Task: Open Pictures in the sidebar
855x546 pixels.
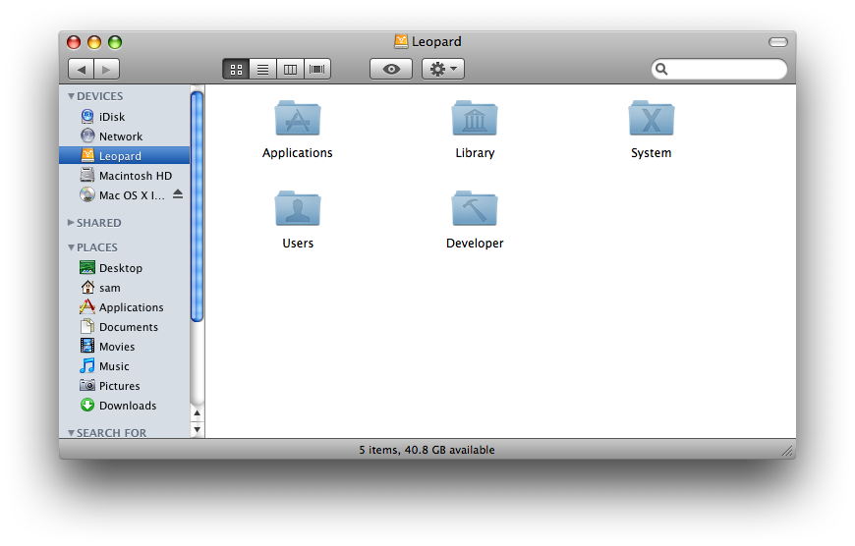Action: point(125,386)
